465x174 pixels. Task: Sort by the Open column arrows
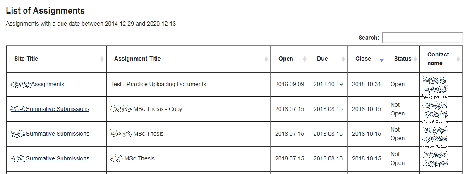(x=304, y=59)
